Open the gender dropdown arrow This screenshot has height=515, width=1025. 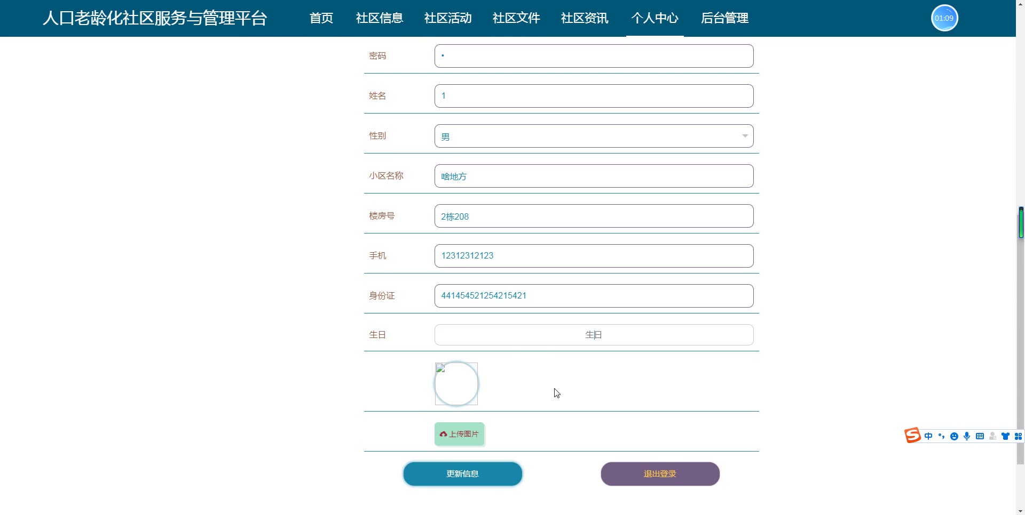(745, 136)
